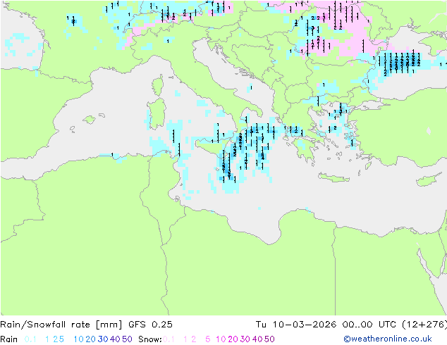Pick the Snow 5 legend color value
The height and width of the screenshot is (345, 447).
click(208, 339)
